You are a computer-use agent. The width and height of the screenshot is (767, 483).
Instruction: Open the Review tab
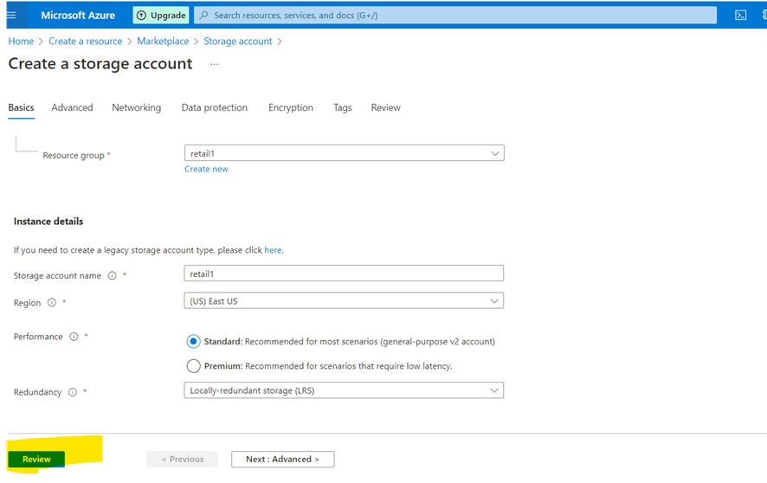[x=385, y=107]
